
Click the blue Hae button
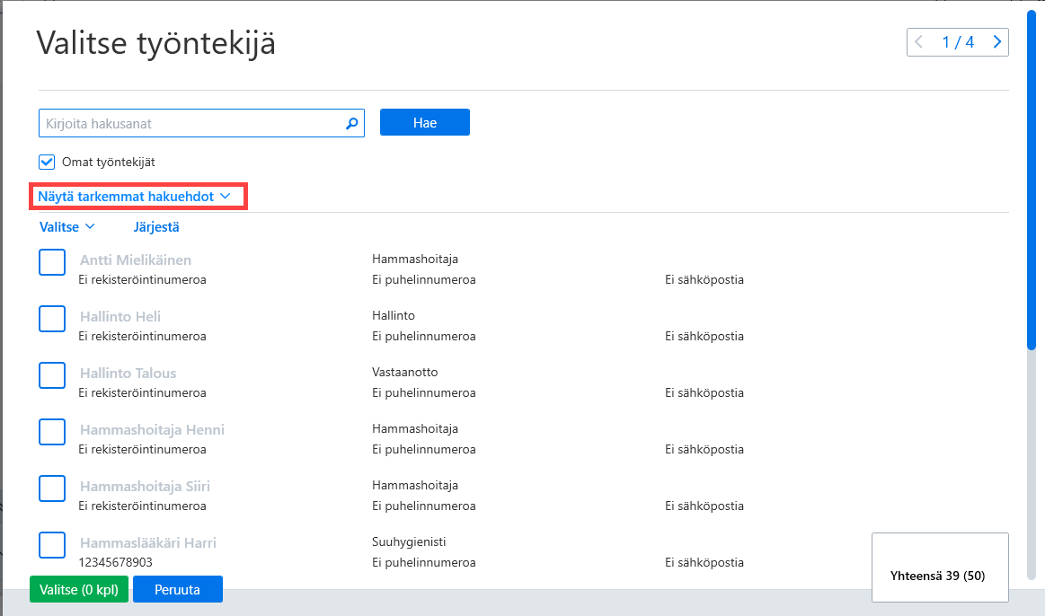pos(424,122)
